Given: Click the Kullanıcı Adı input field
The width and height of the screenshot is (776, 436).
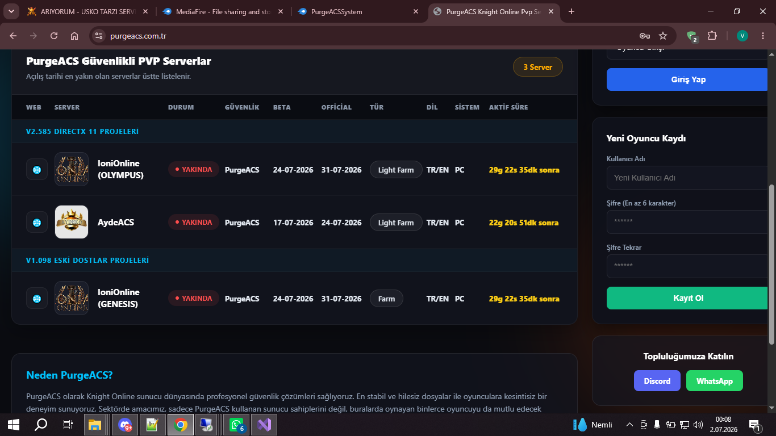Looking at the screenshot, I should coord(688,178).
